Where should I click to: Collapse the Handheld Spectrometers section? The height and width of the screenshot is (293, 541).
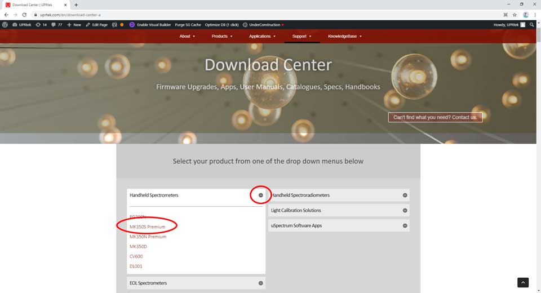pos(260,196)
